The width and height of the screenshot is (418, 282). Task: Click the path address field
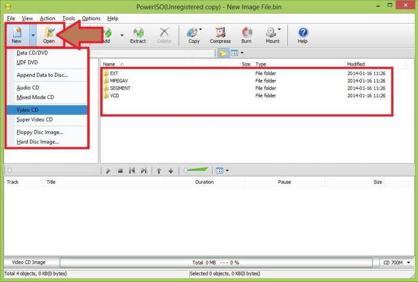pyautogui.click(x=152, y=53)
